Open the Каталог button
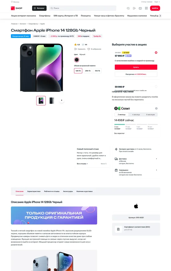 tap(39, 8)
